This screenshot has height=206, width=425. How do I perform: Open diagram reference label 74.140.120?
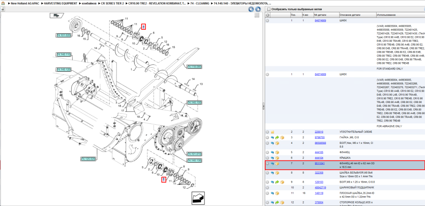coord(64,70)
